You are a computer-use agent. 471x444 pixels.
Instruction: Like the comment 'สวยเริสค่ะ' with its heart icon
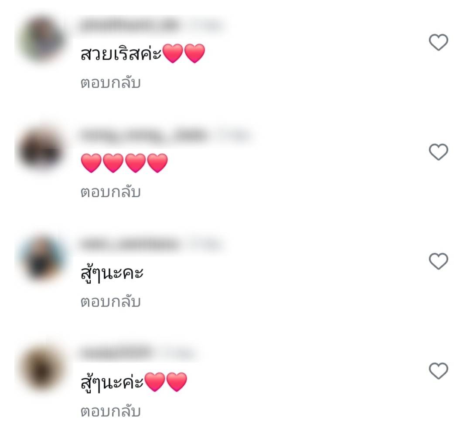[438, 42]
